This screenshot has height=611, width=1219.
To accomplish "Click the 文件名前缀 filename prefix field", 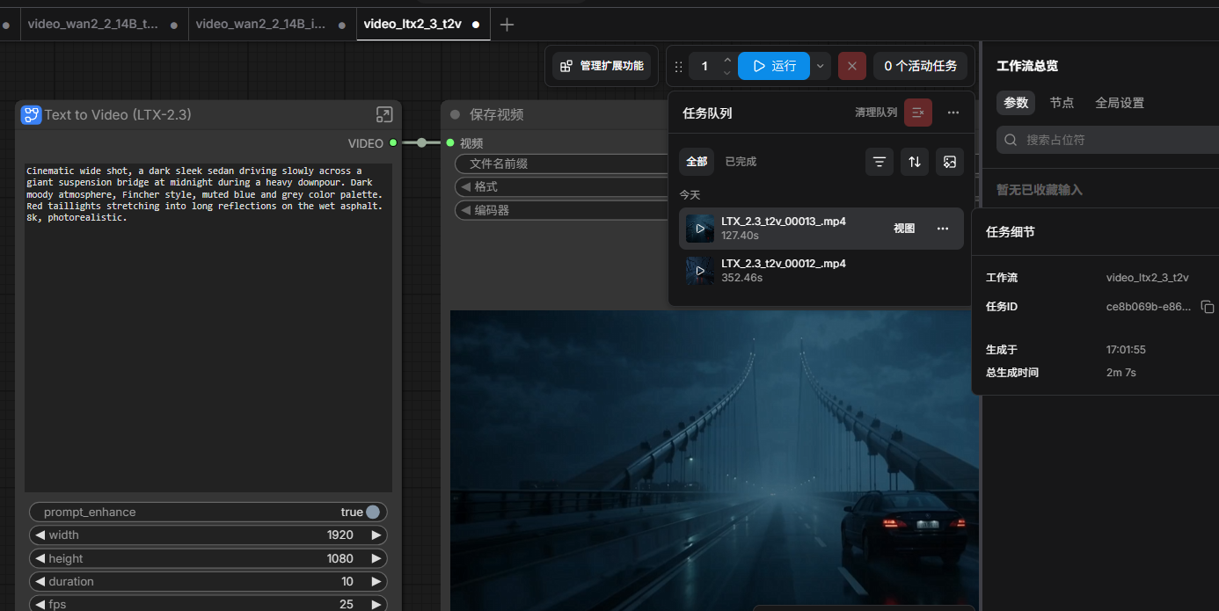I will pyautogui.click(x=562, y=164).
